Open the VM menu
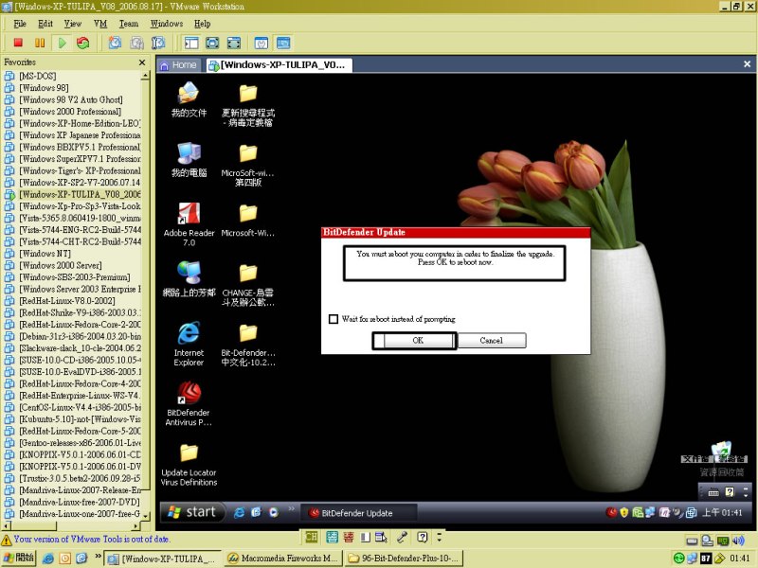758x568 pixels. point(99,23)
